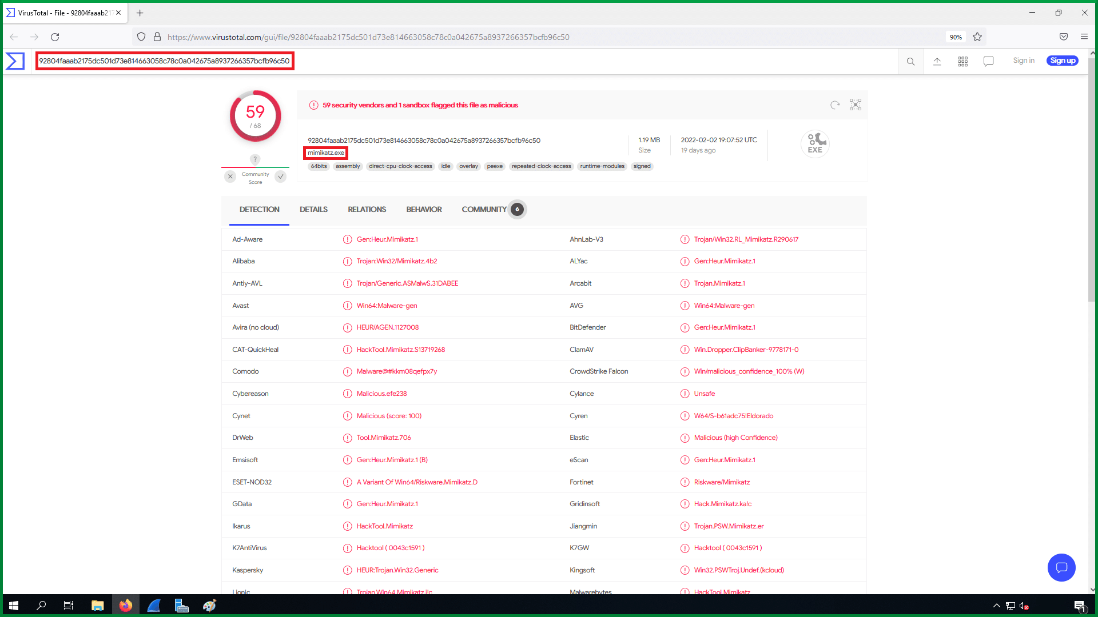Open the apps grid icon
This screenshot has width=1098, height=617.
(963, 61)
